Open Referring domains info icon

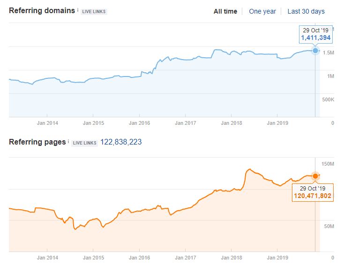click(x=78, y=10)
